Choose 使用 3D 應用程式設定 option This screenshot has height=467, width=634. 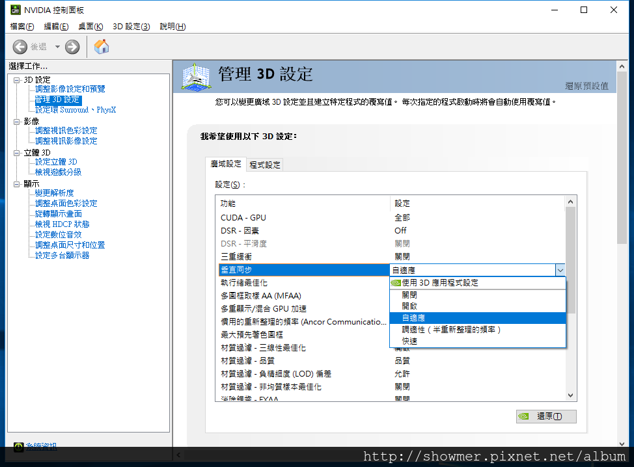tap(478, 283)
